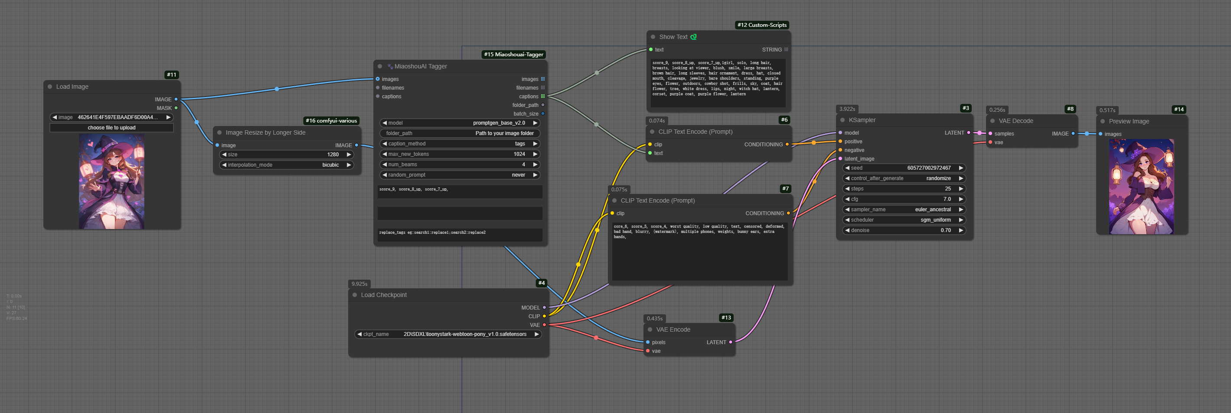Collapse the KSampler node title dot
1231x413 pixels.
click(842, 120)
